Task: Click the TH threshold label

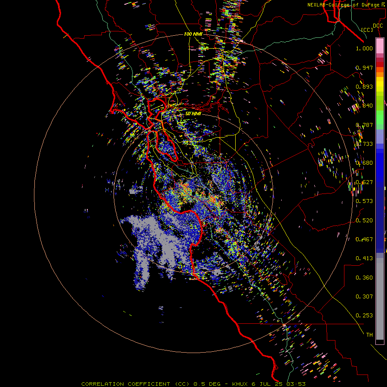Action: click(x=369, y=335)
